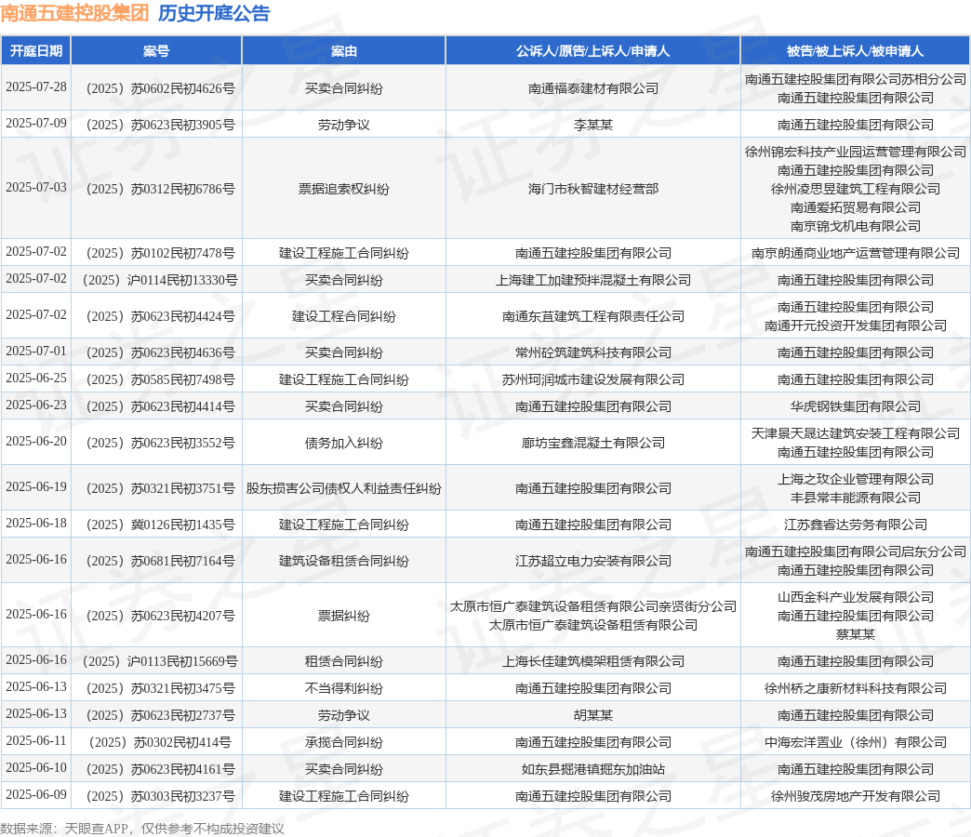This screenshot has height=837, width=971.
Task: Click defendant 南京朗通商业地产运营管理有限公司
Action: click(855, 253)
